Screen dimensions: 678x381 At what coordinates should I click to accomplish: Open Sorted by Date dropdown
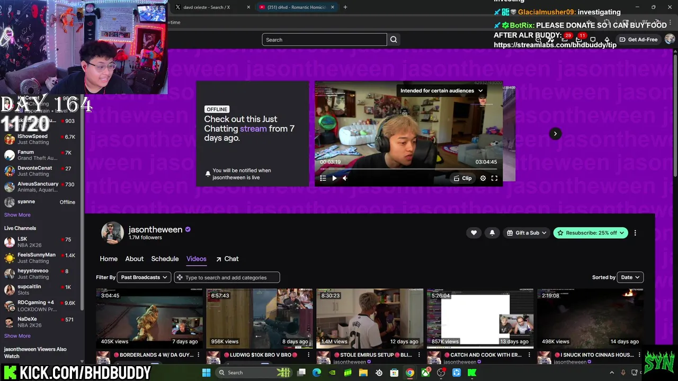coord(630,277)
